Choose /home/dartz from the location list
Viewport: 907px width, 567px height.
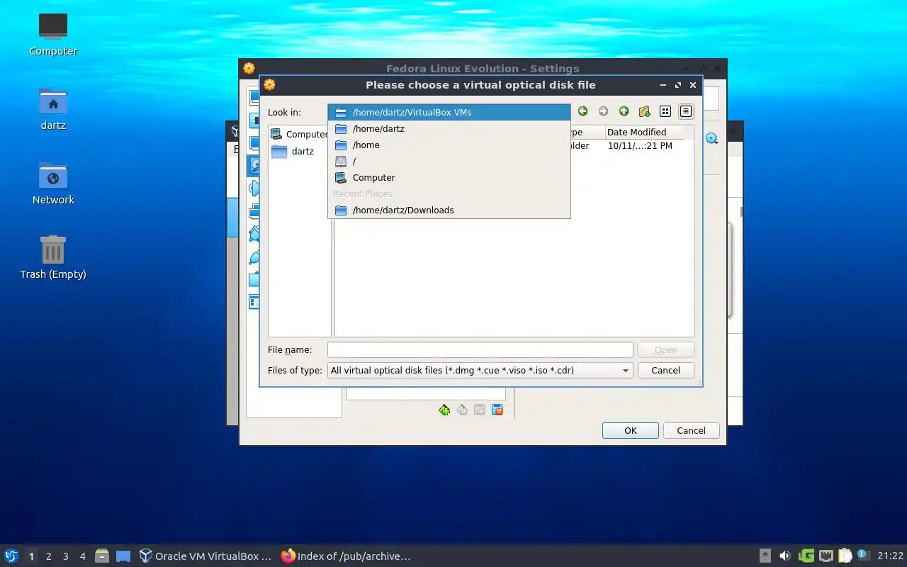click(449, 128)
